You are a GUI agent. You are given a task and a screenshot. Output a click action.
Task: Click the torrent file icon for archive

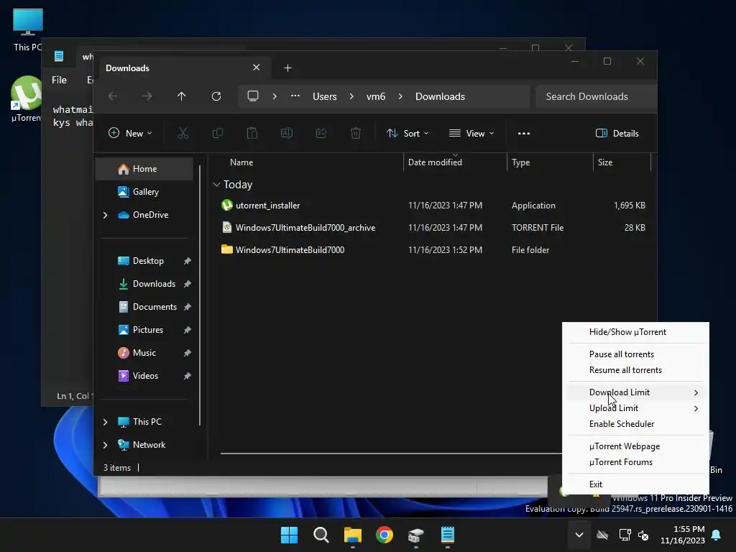(227, 227)
